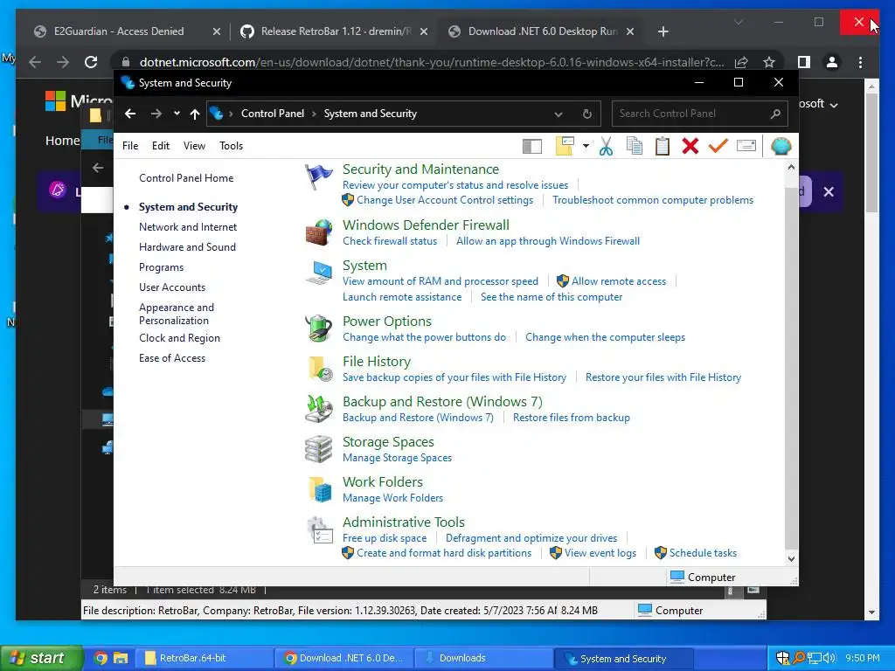
Task: Open Schedule tasks link
Action: pyautogui.click(x=703, y=553)
